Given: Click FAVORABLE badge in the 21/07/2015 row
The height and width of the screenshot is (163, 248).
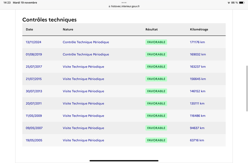Looking at the screenshot, I should click(156, 79).
